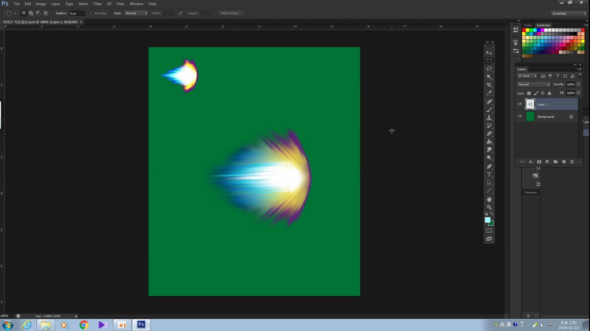The image size is (590, 331).
Task: Click the delete layer trash icon
Action: coord(572,162)
